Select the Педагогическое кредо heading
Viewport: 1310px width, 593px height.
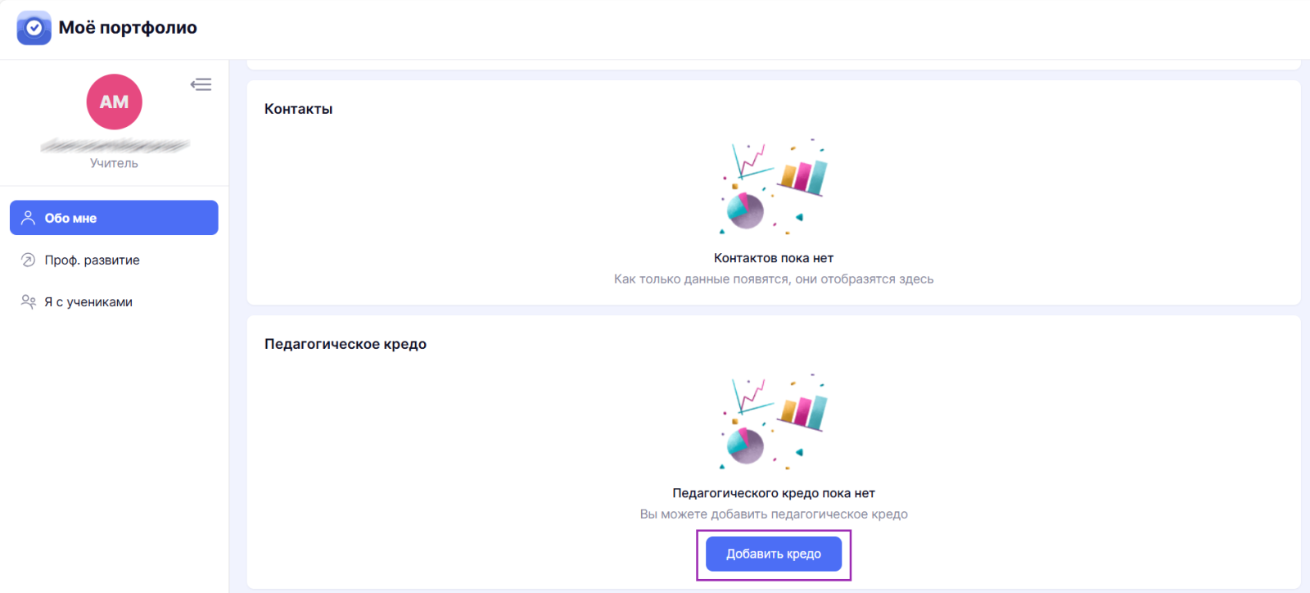[x=346, y=344]
